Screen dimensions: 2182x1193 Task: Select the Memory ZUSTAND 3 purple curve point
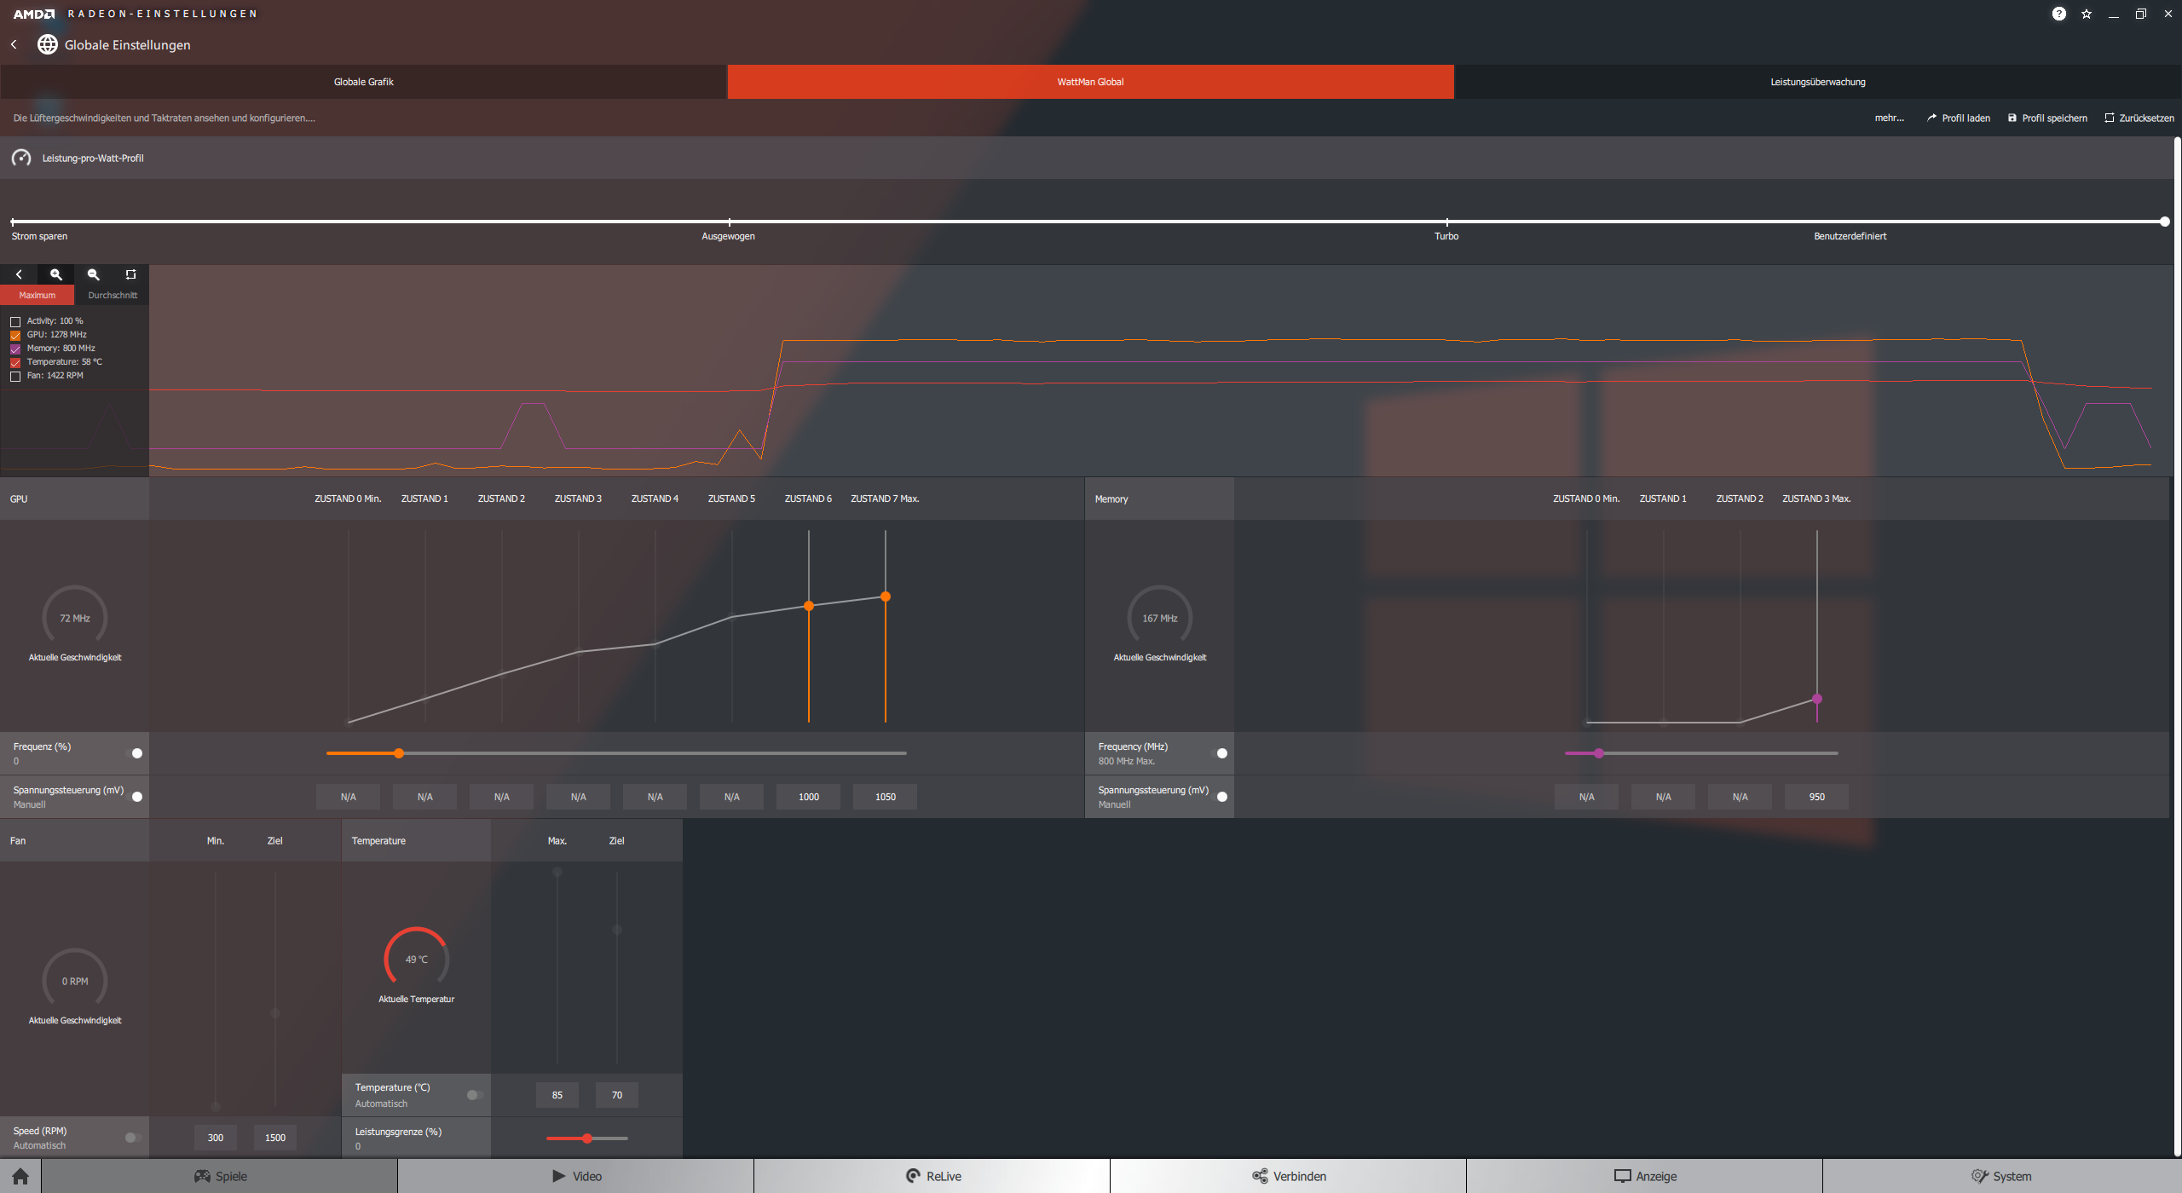pos(1817,699)
